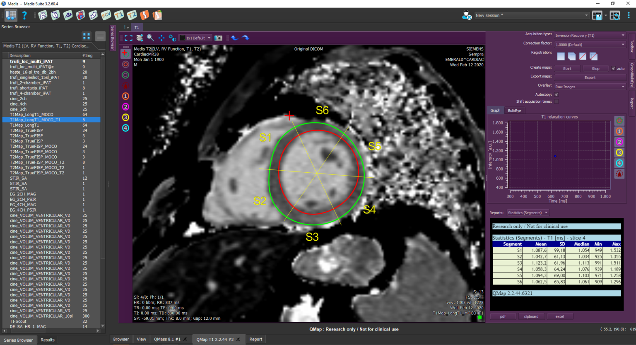Disable the Autocopy checkbox
Image resolution: width=636 pixels, height=345 pixels.
point(556,94)
